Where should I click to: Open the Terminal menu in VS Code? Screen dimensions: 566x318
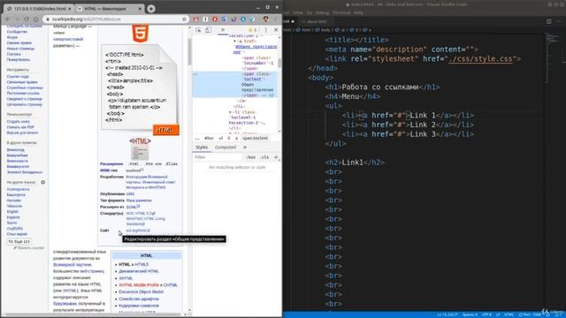[341, 12]
